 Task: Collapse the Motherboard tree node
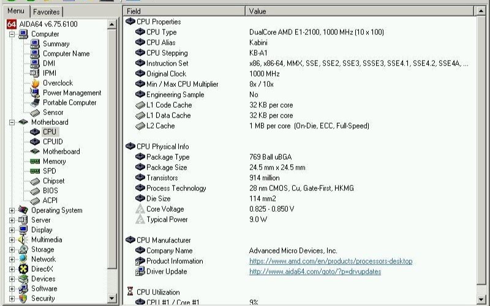[12, 122]
